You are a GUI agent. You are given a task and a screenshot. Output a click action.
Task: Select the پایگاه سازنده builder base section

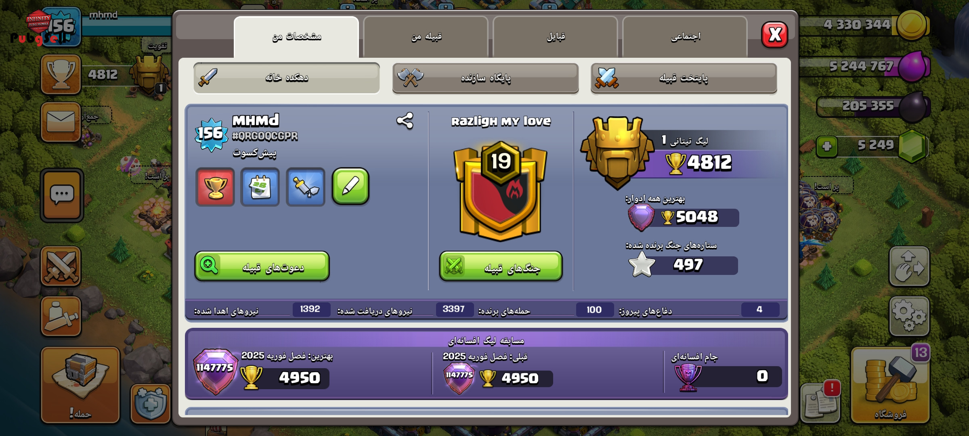coord(485,78)
